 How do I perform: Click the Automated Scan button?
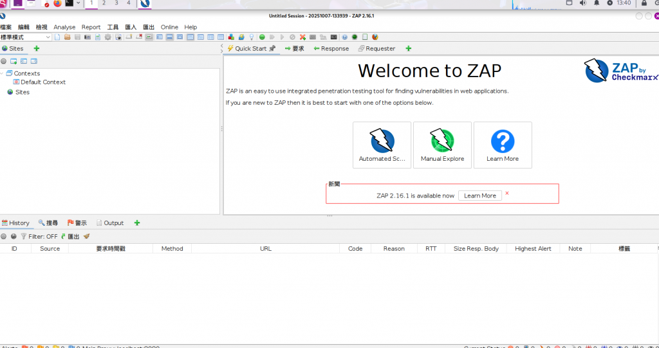pyautogui.click(x=382, y=145)
